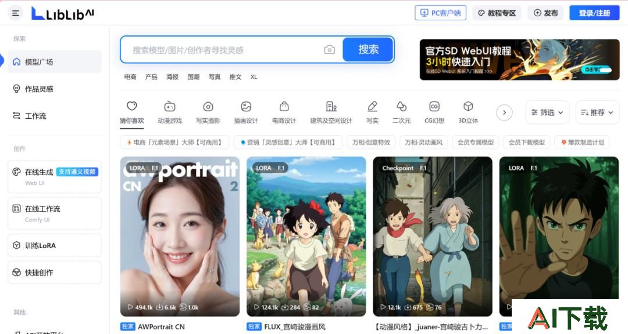Open the 筛选 filter dropdown
This screenshot has height=334, width=628.
pos(547,112)
